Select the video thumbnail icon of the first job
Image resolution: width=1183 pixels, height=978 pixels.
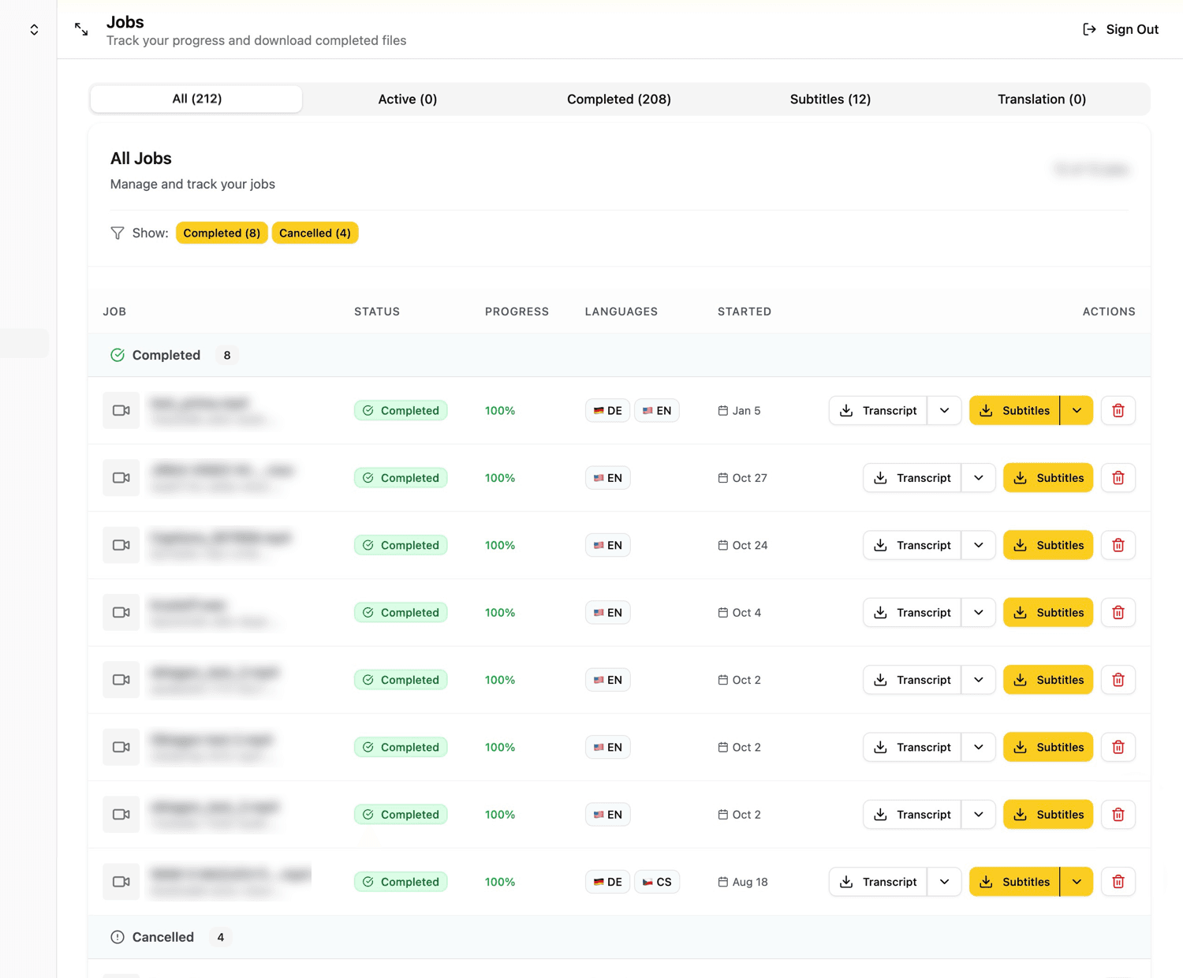pos(121,410)
